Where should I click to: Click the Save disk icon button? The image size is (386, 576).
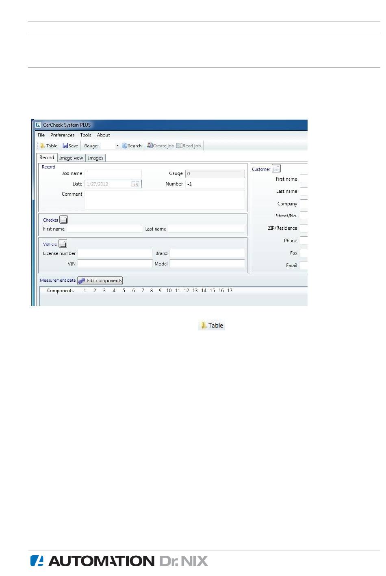coord(70,146)
